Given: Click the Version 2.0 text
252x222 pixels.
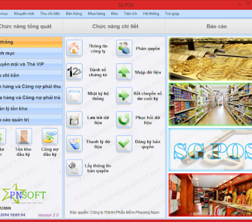Looking at the screenshot, I should coord(48,215).
